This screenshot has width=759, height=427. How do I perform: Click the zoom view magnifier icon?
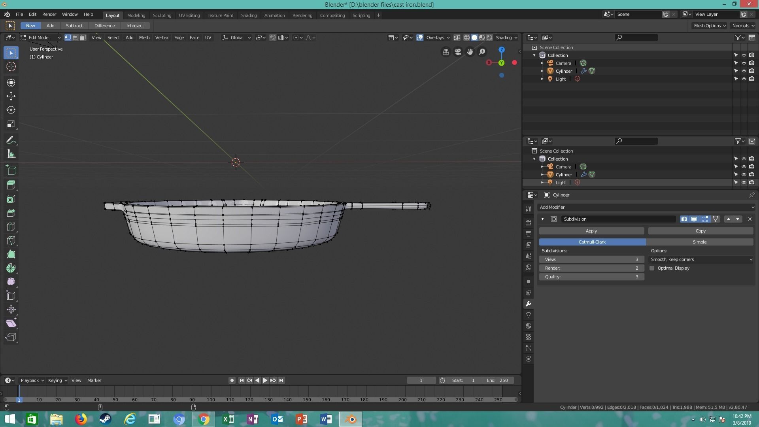click(482, 52)
